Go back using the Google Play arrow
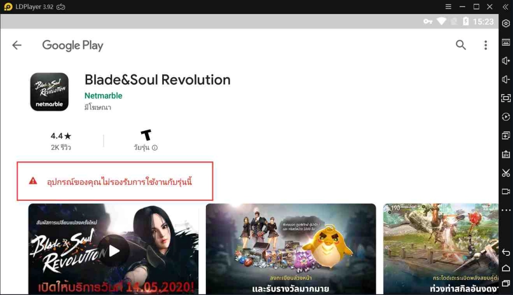The height and width of the screenshot is (295, 513). coord(17,45)
